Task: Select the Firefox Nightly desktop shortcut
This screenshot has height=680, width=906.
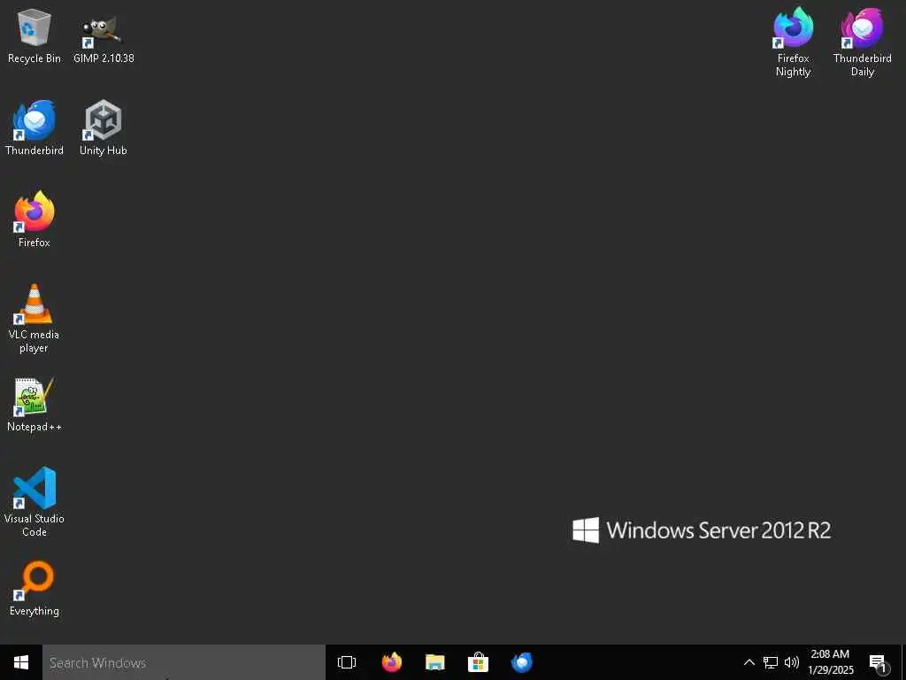Action: [794, 42]
